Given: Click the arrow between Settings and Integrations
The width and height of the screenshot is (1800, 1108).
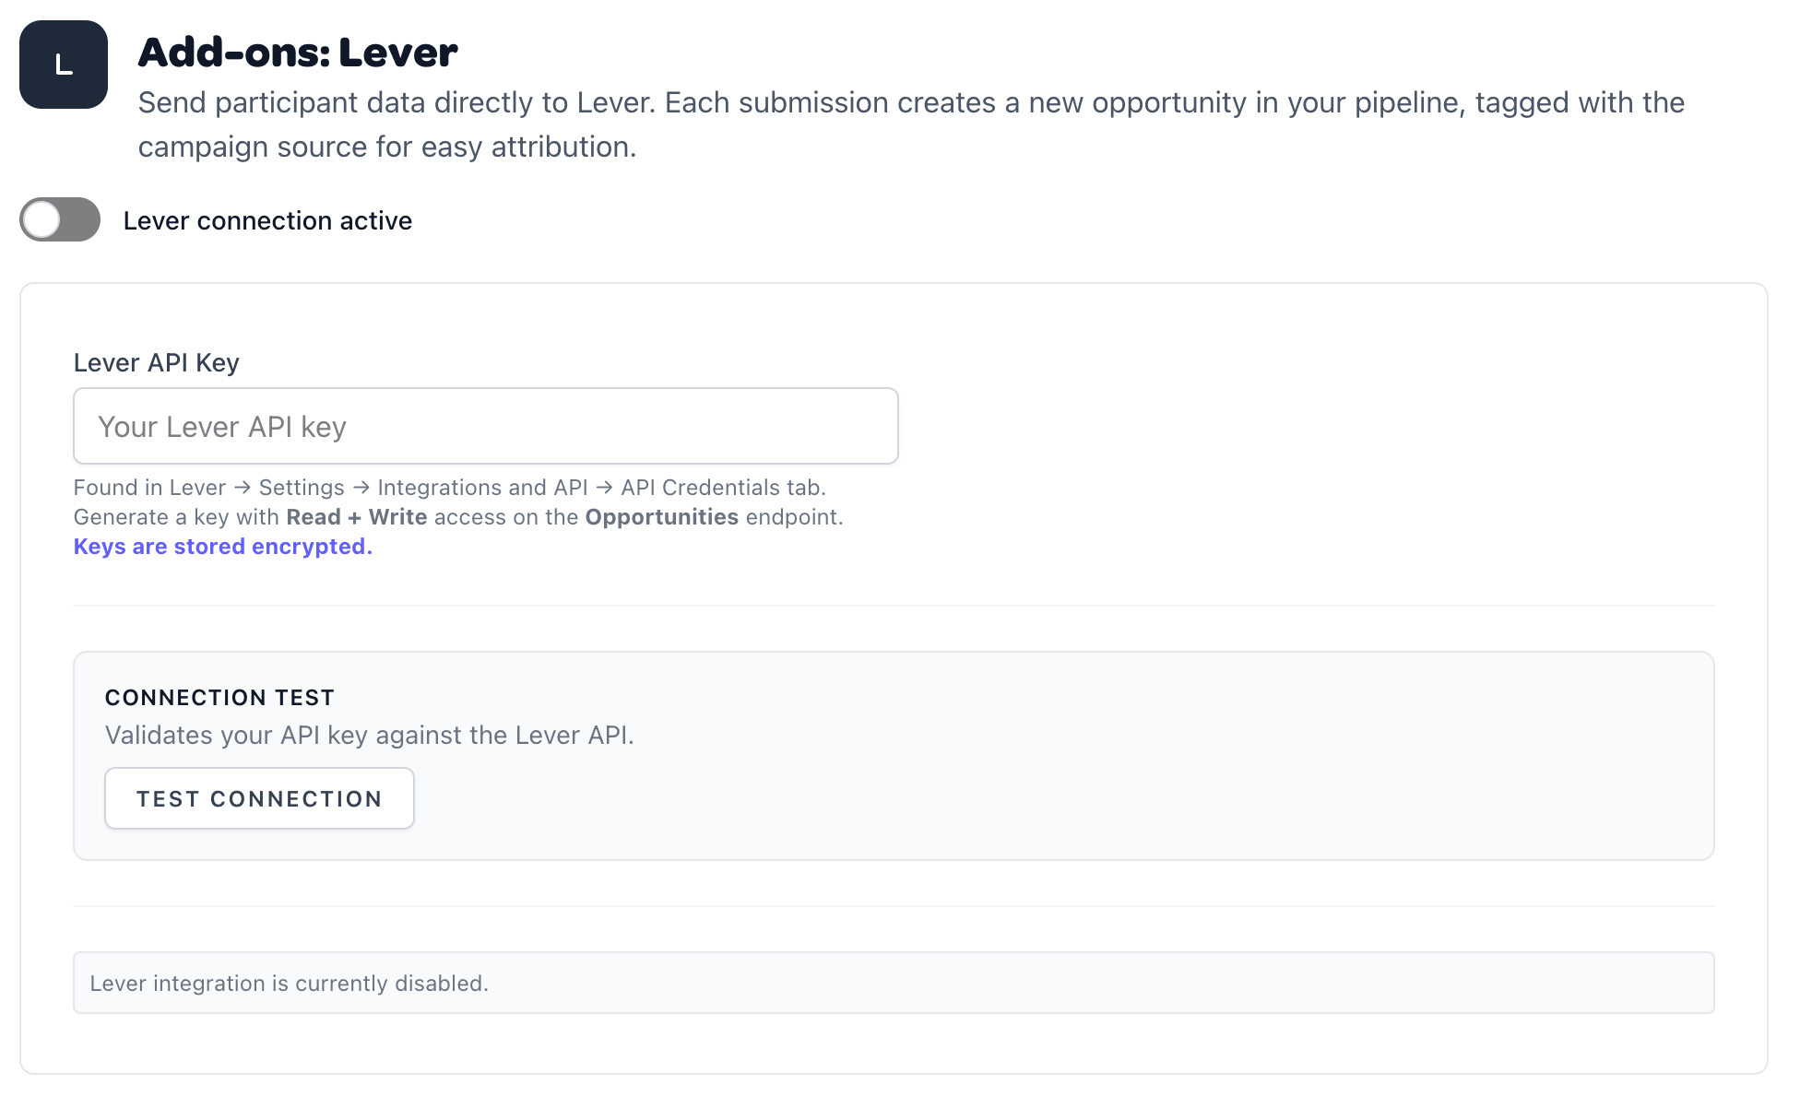Looking at the screenshot, I should (x=361, y=488).
